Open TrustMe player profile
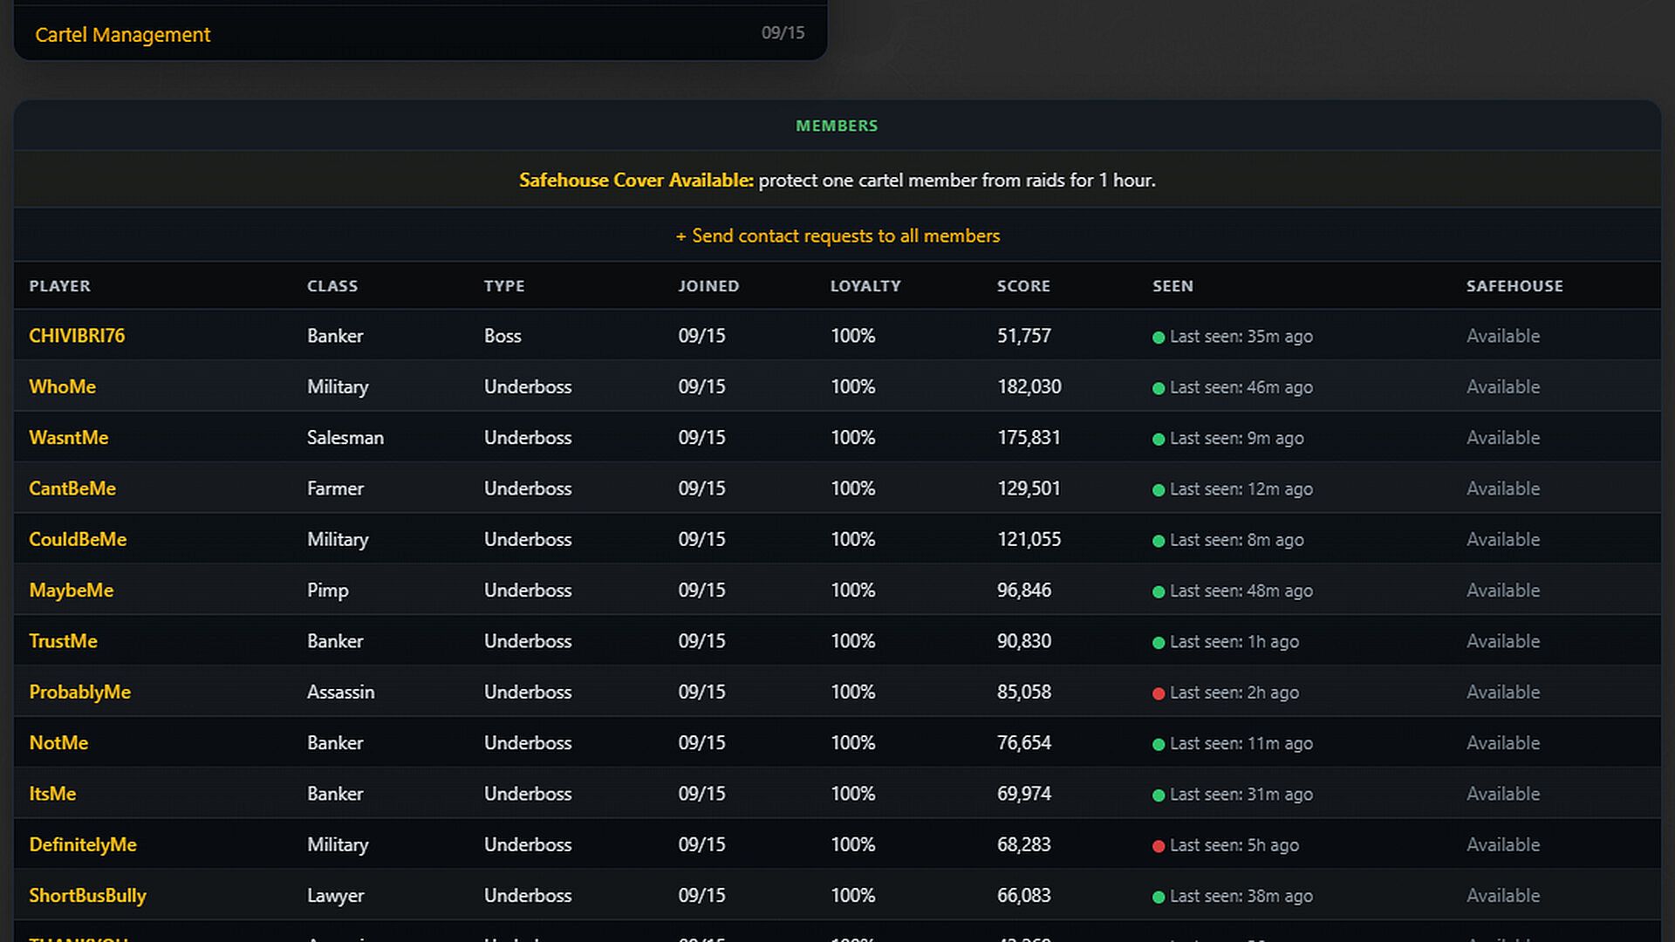 click(63, 641)
